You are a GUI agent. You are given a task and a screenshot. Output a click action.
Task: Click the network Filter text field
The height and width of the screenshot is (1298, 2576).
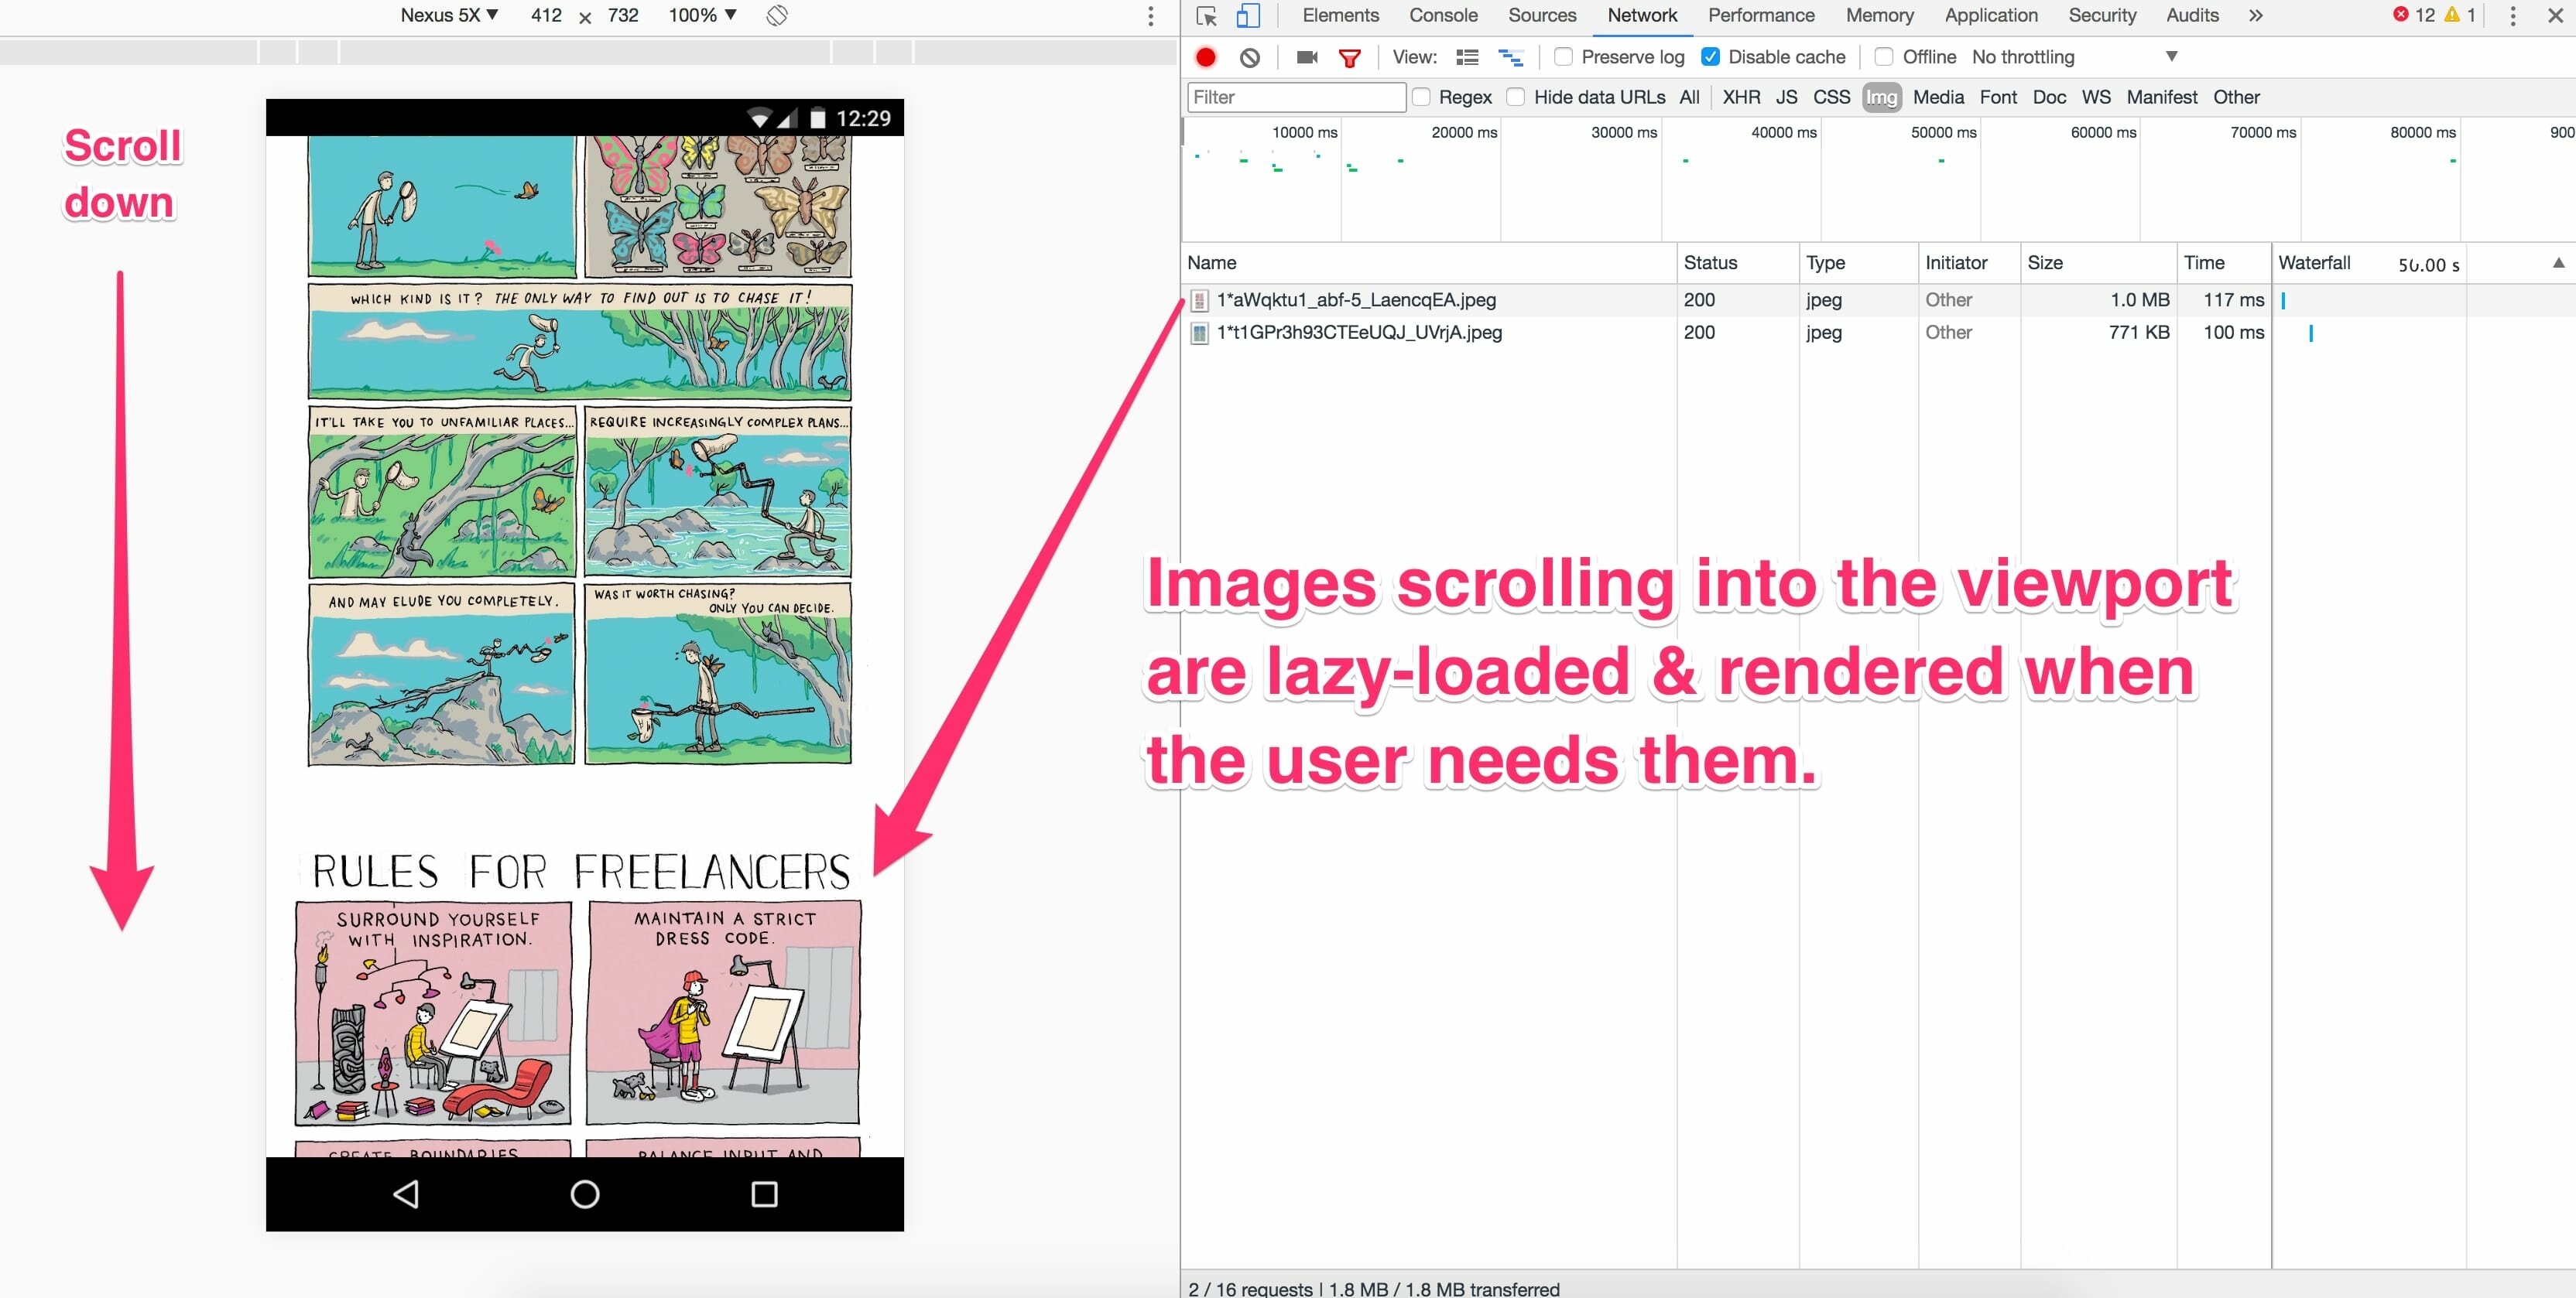[x=1296, y=97]
